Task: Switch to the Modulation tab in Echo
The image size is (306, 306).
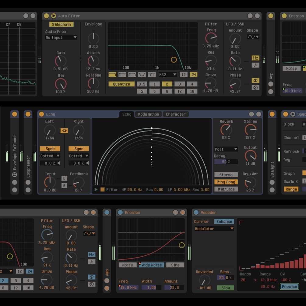Action: (x=148, y=114)
